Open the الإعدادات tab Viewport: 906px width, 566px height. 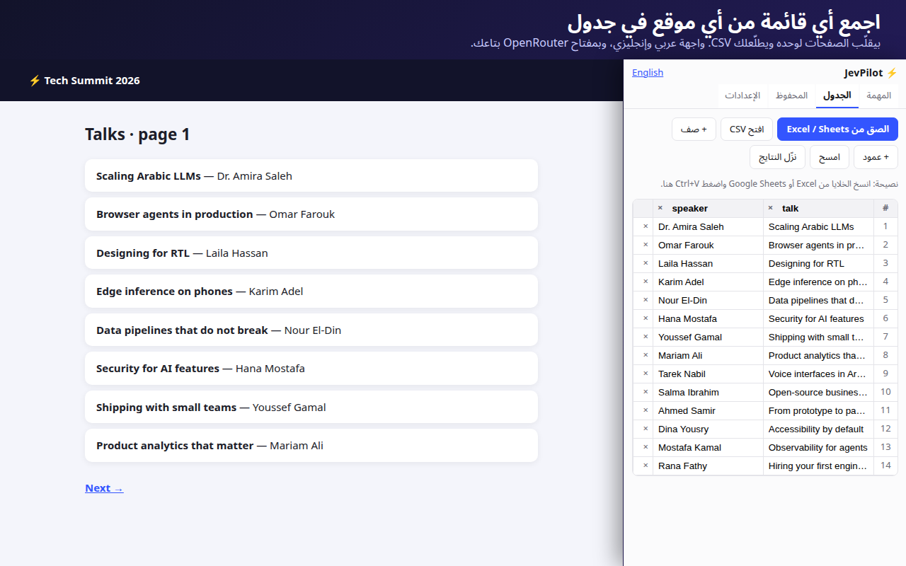742,96
